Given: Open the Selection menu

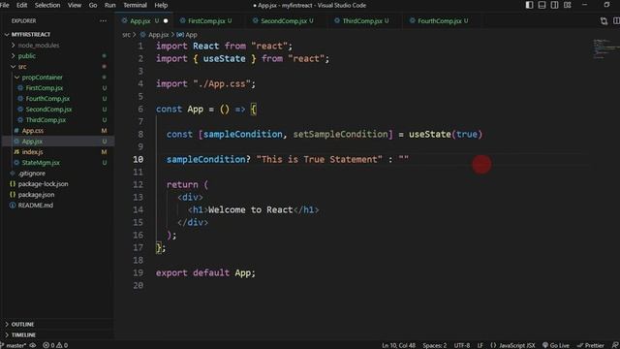Looking at the screenshot, I should click(47, 5).
